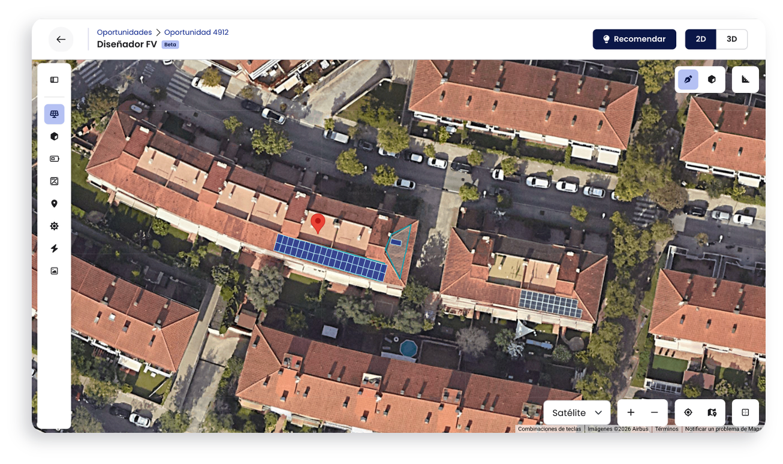Viewport: 783px width, 464px height.
Task: Toggle the sidebar panel icon
Action: click(x=55, y=80)
